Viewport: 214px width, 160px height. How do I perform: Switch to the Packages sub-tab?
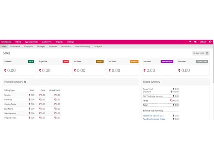[x=41, y=47]
